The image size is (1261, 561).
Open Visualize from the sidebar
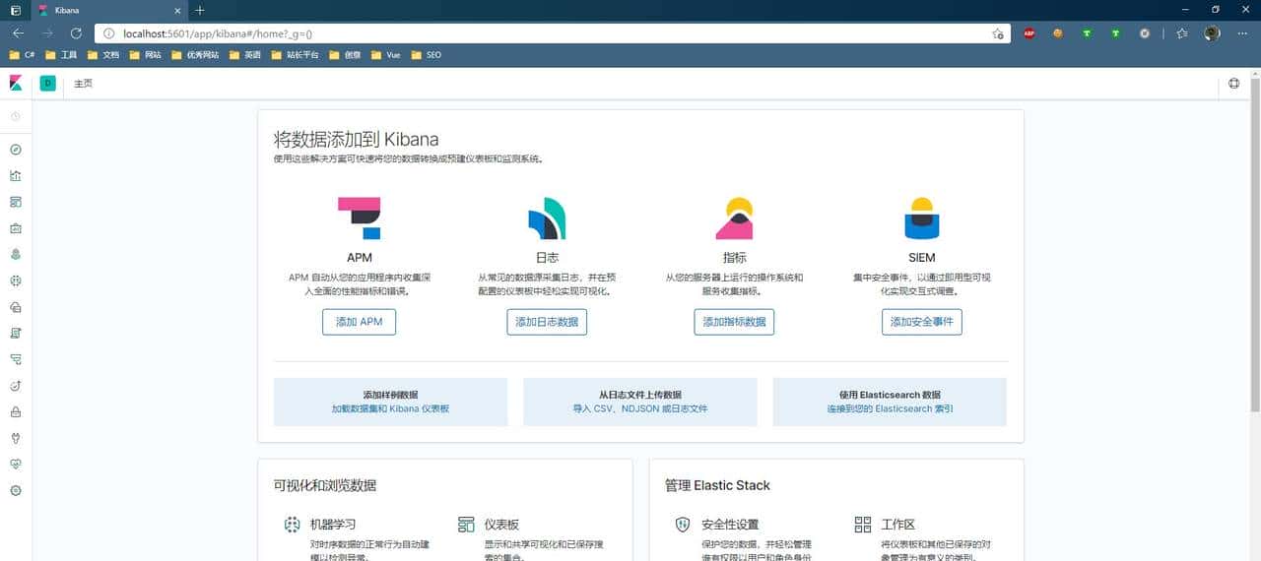pos(16,176)
